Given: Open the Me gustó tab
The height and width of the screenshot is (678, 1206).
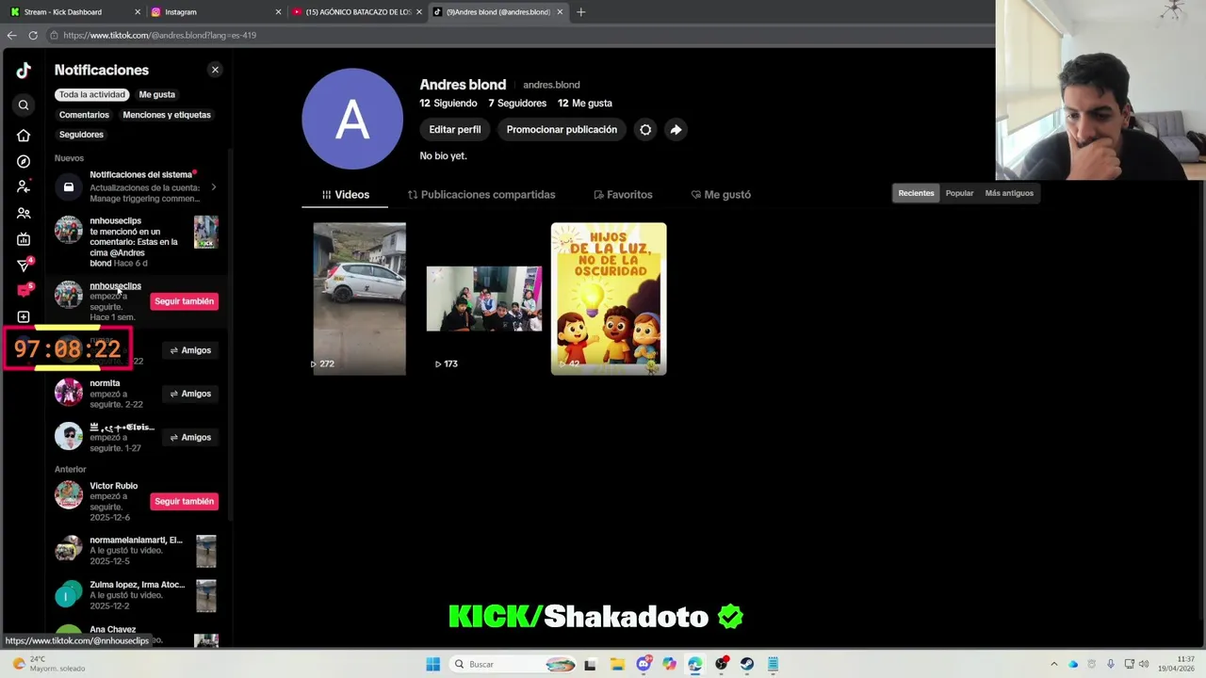Looking at the screenshot, I should tap(721, 195).
